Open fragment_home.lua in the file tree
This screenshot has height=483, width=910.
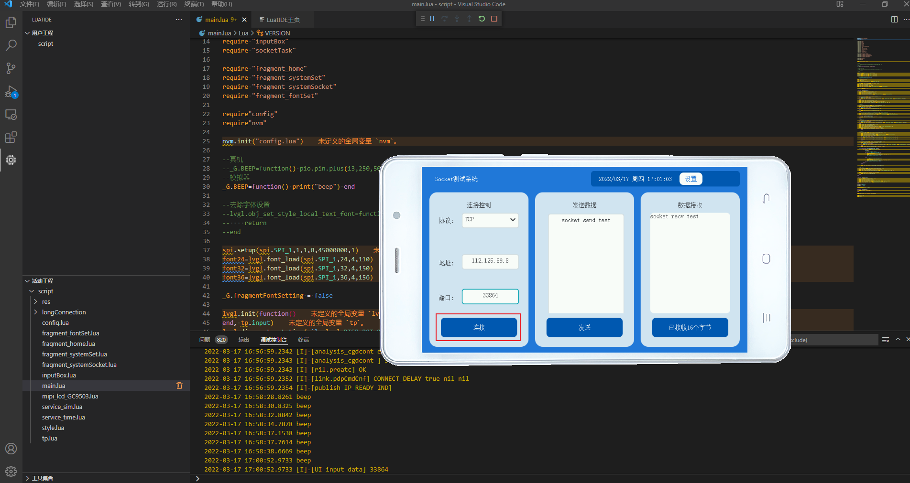click(x=68, y=343)
